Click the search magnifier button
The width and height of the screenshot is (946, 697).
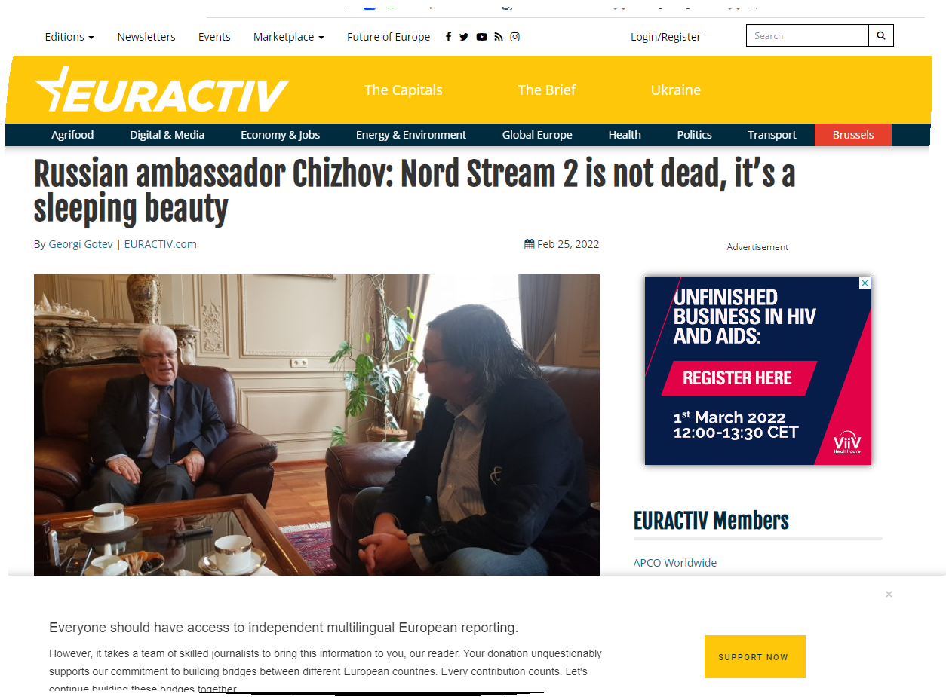pyautogui.click(x=881, y=35)
